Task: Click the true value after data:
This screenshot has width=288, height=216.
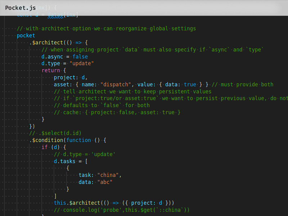Action: (x=190, y=85)
